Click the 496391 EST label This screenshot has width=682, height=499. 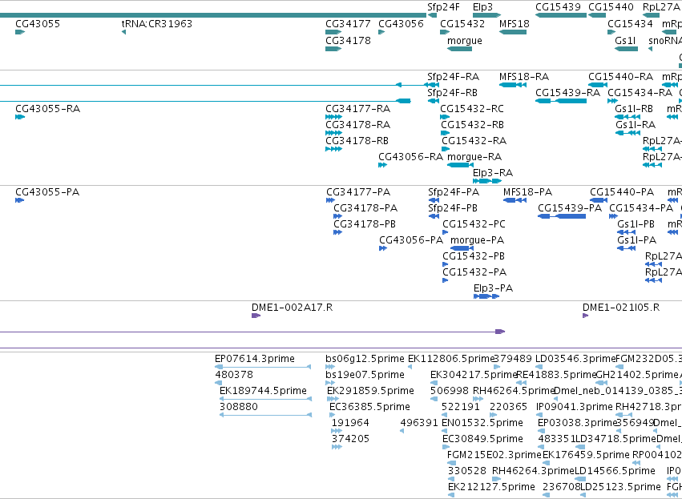(419, 423)
